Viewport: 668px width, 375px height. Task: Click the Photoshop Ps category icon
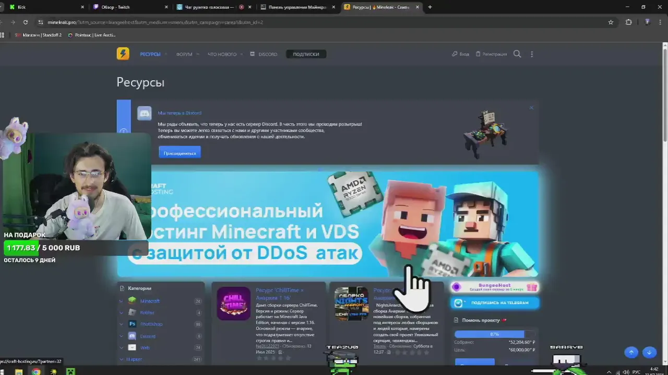pyautogui.click(x=132, y=324)
